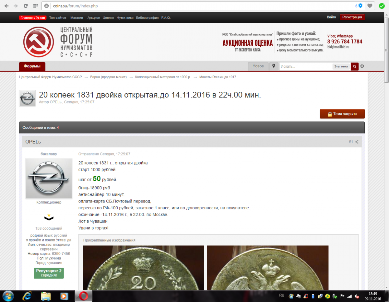Open Библиография in the top menu

click(147, 17)
